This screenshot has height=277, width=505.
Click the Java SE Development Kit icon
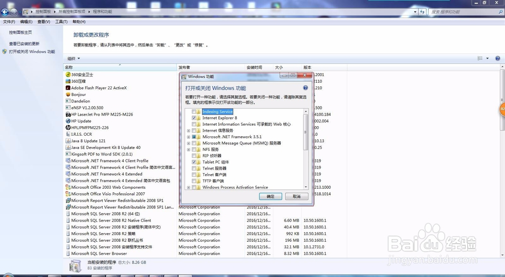pos(68,148)
